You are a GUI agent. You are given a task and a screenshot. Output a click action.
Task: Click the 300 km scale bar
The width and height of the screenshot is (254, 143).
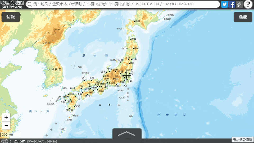point(10,135)
